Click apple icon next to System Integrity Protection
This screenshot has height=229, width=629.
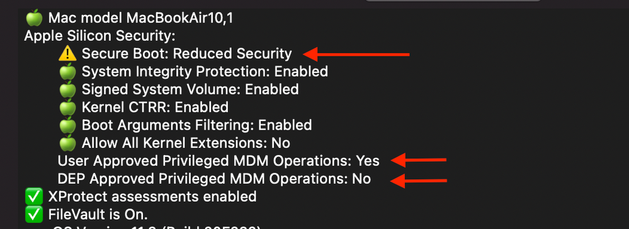[67, 72]
